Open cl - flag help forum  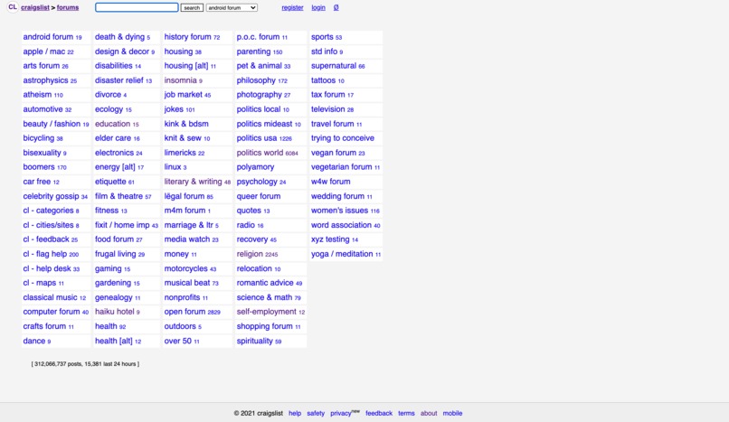pyautogui.click(x=45, y=254)
